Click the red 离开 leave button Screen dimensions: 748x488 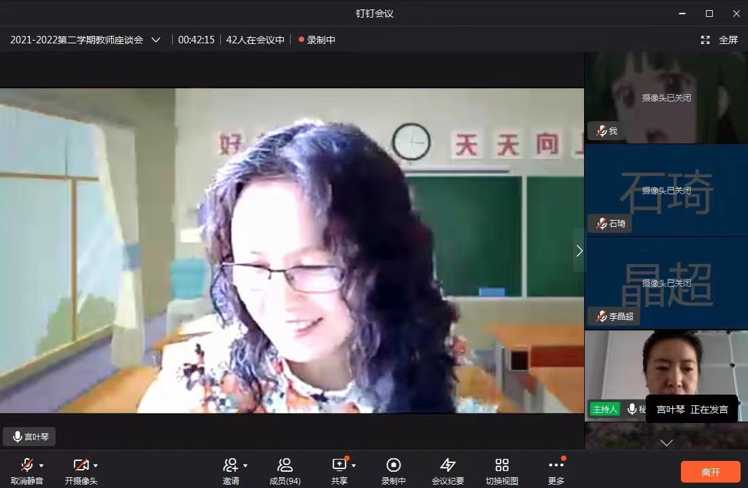(x=710, y=472)
